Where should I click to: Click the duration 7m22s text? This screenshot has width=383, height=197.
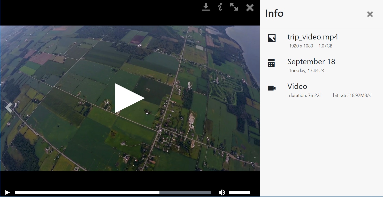click(x=305, y=95)
